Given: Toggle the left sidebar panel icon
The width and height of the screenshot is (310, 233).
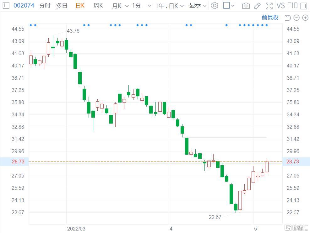Looking at the screenshot, I should pyautogui.click(x=6, y=5).
